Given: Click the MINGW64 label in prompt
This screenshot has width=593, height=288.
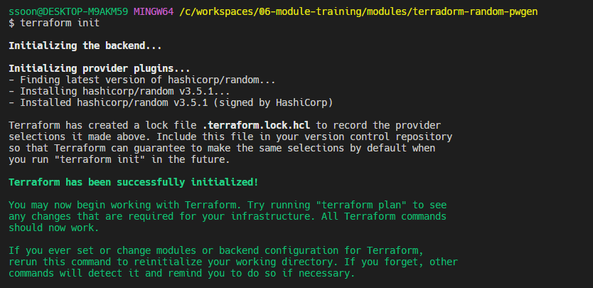Looking at the screenshot, I should tap(154, 11).
